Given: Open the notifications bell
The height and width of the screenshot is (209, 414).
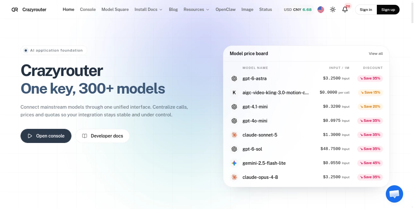Looking at the screenshot, I should point(345,10).
